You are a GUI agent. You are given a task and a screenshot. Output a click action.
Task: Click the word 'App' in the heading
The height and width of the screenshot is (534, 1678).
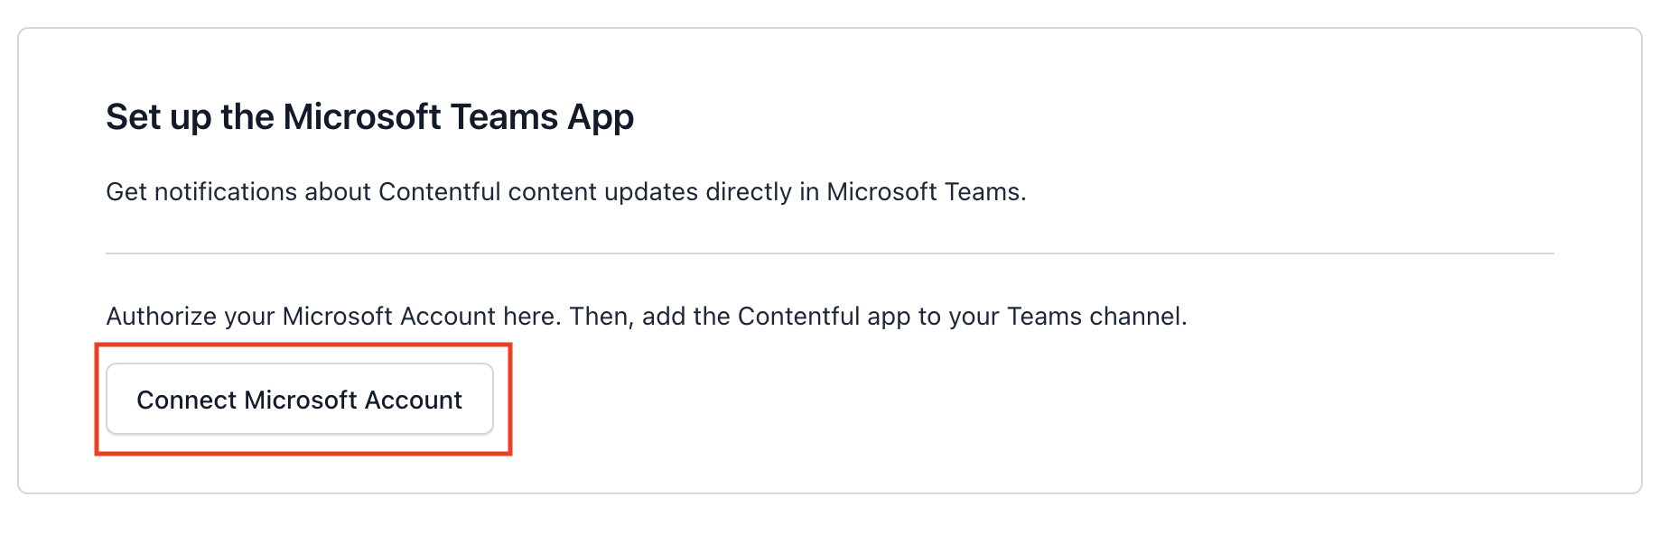601,117
